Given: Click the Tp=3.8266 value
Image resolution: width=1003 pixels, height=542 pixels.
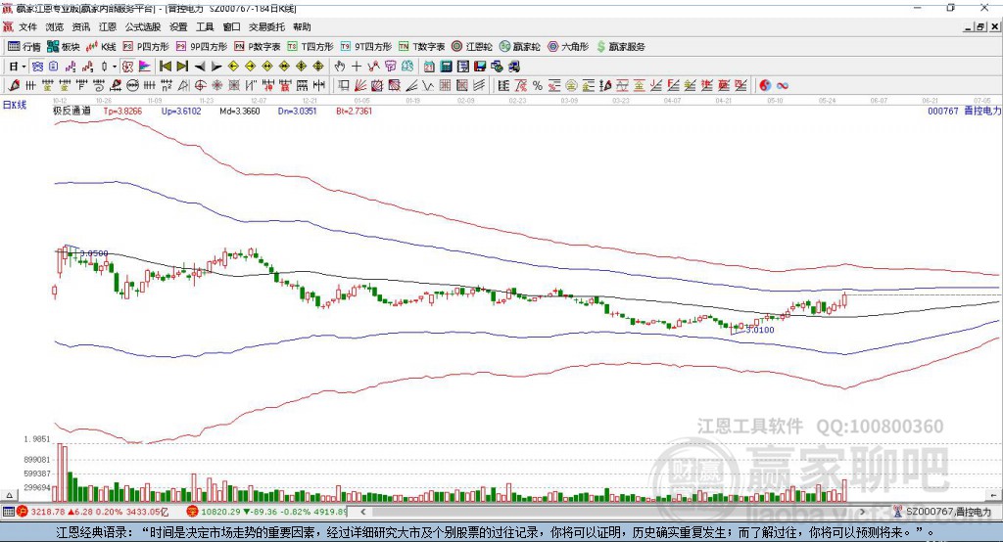Looking at the screenshot, I should (x=122, y=111).
